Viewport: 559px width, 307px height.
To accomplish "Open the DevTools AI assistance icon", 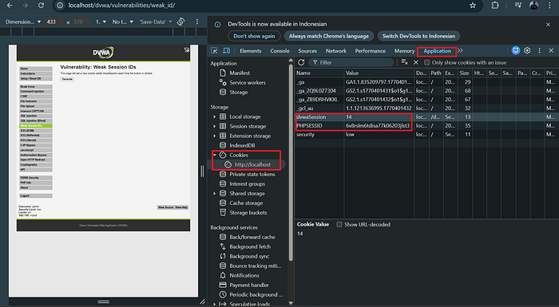I will 516,50.
